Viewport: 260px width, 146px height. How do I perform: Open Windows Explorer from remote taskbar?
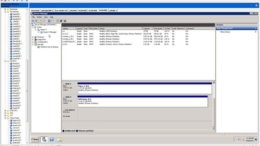coord(60,140)
